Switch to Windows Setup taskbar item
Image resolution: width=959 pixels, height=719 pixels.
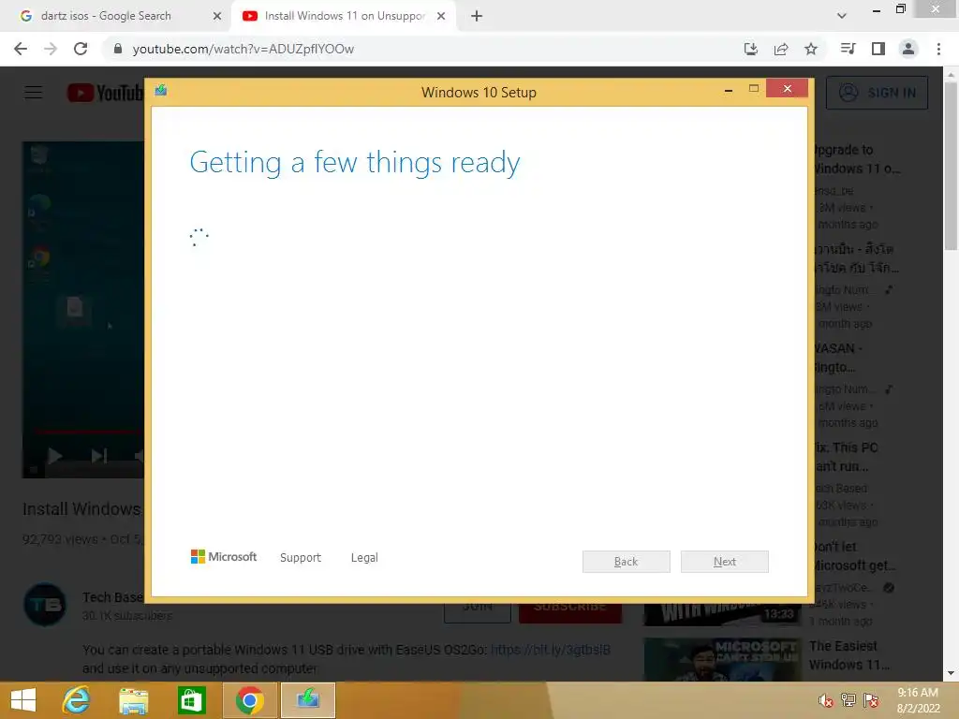click(x=307, y=700)
